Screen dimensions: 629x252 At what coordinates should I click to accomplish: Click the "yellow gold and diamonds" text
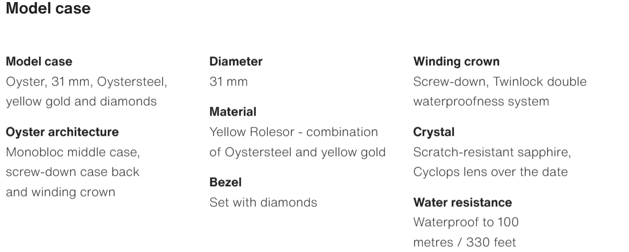(x=81, y=101)
